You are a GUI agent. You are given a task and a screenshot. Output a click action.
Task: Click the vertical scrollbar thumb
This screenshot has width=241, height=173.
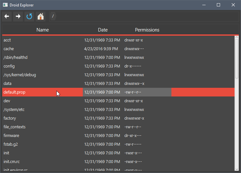coord(237,59)
